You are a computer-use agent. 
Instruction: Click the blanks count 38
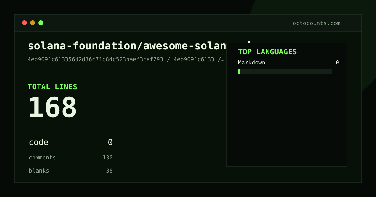[x=109, y=171]
